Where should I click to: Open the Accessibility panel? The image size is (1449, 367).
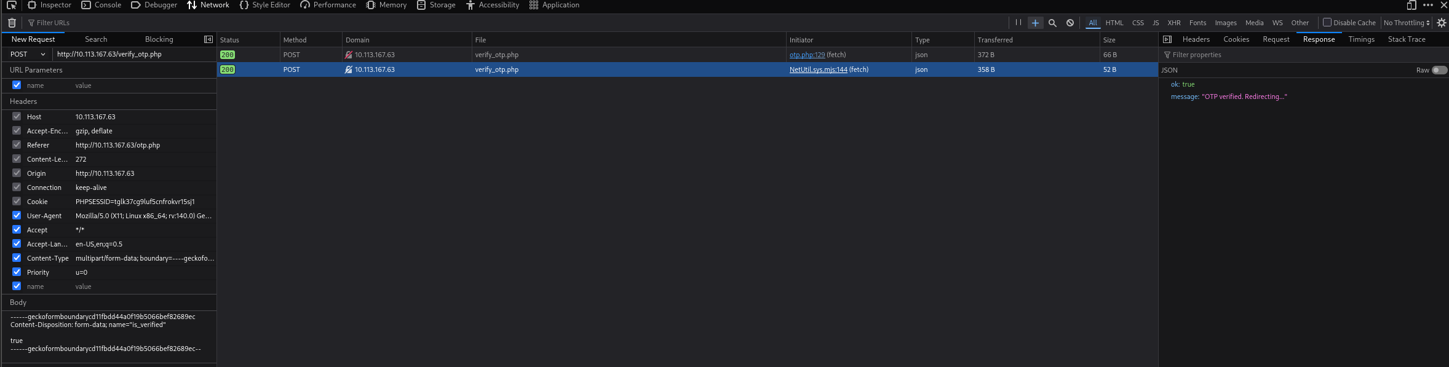492,5
